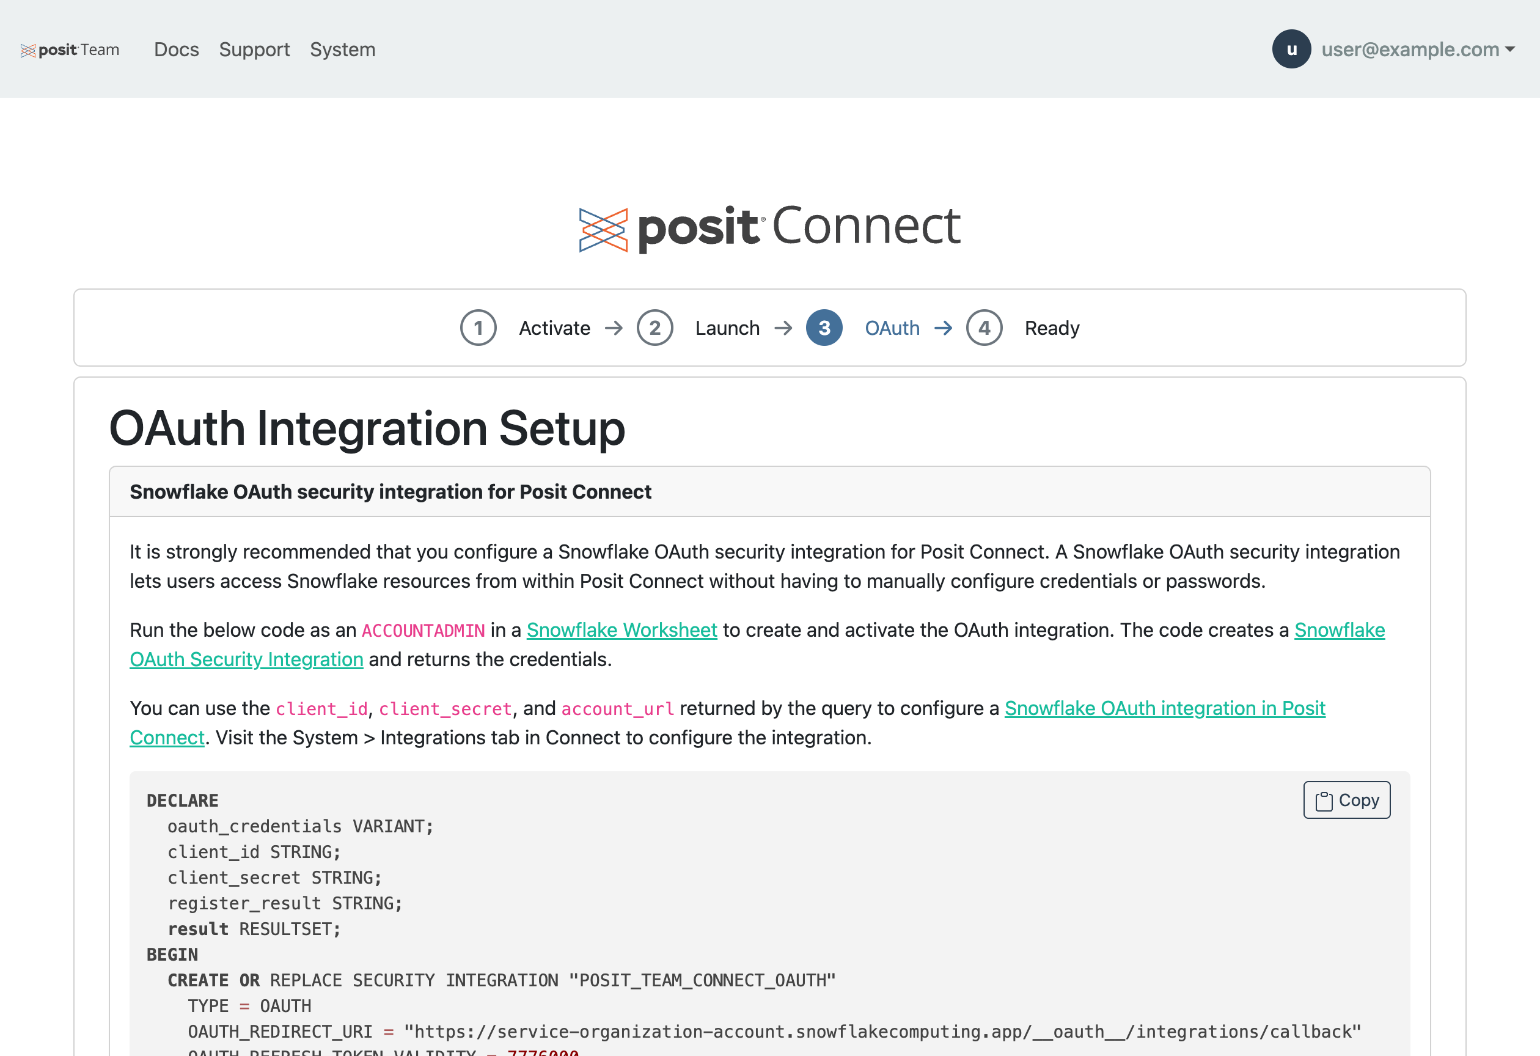Click the step 1 circle icon
Viewport: 1540px width, 1056px height.
[x=478, y=328]
